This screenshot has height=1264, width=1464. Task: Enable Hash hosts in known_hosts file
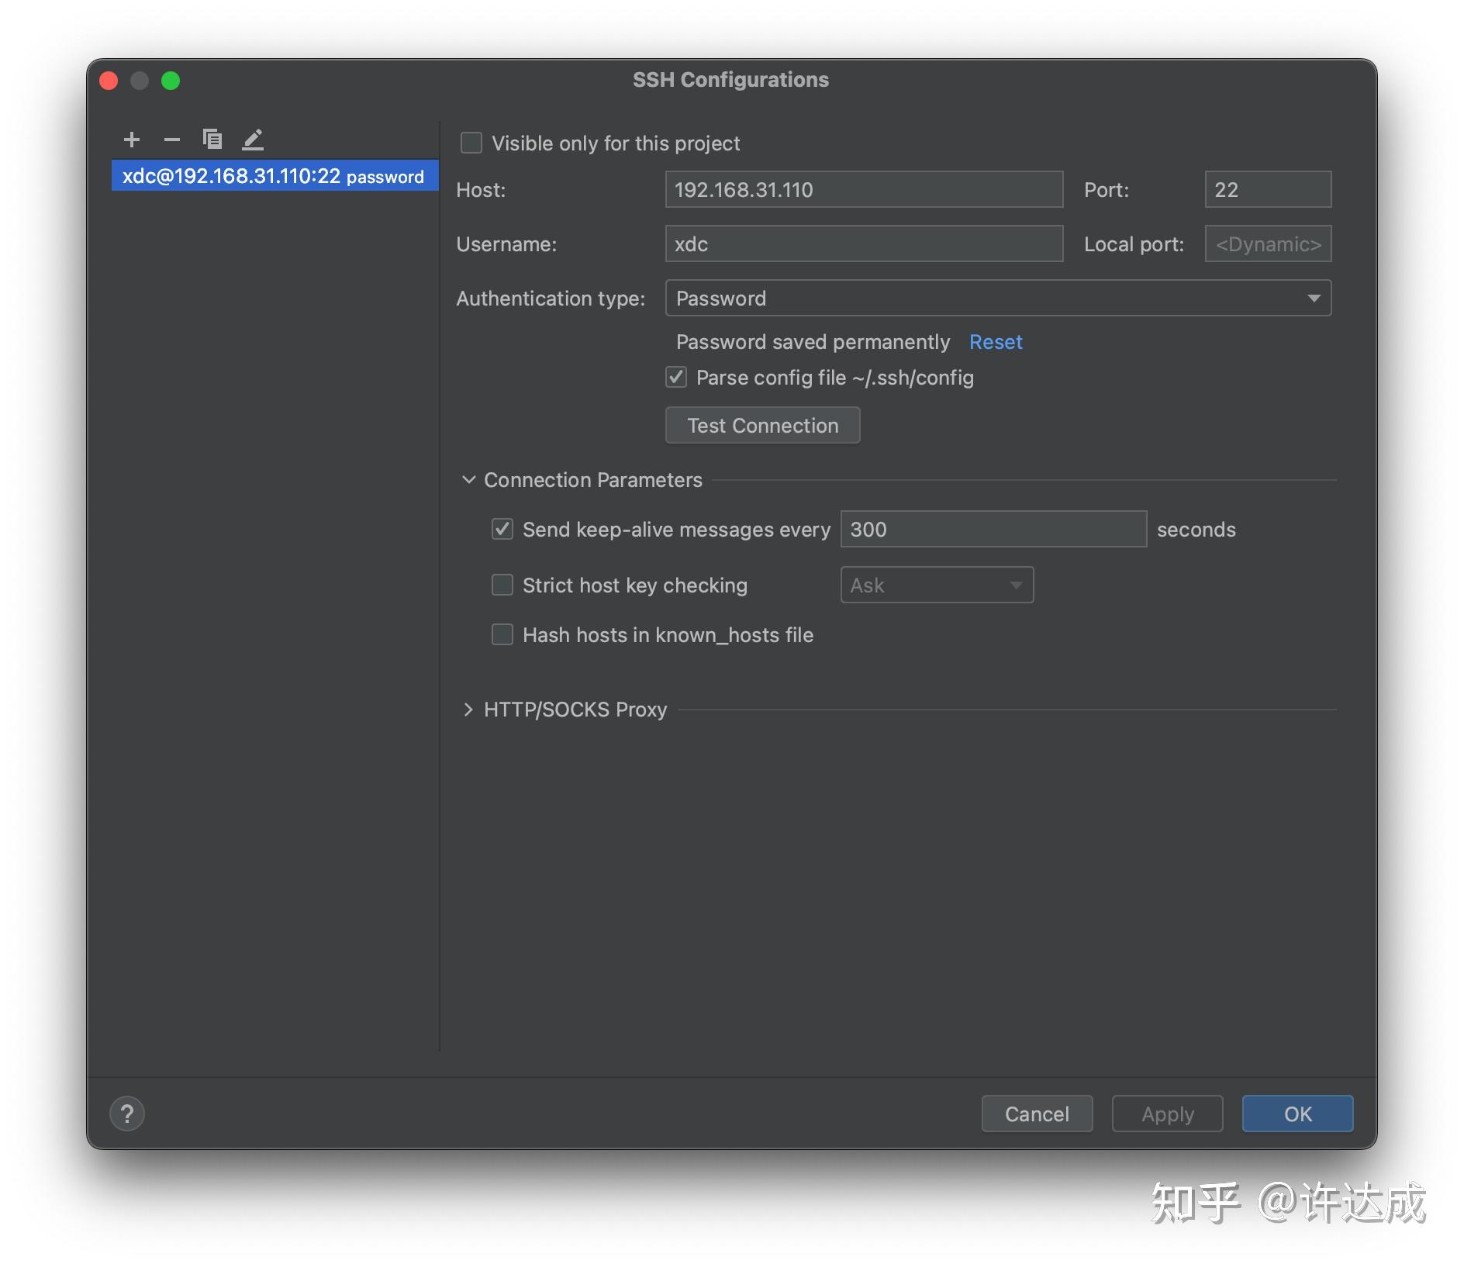click(502, 634)
